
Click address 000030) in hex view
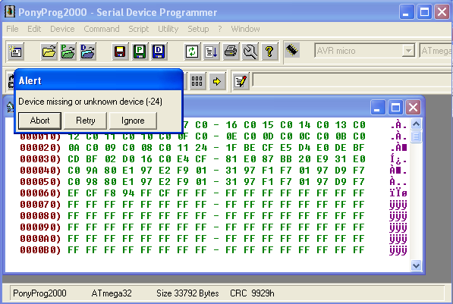(40, 159)
